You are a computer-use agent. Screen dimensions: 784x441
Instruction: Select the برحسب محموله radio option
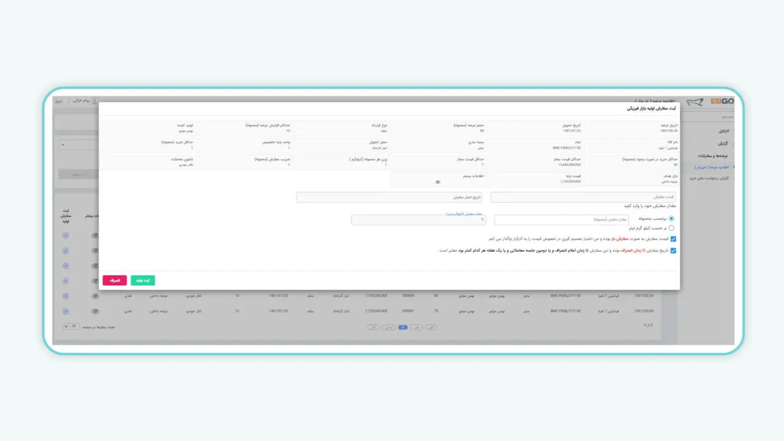tap(671, 218)
